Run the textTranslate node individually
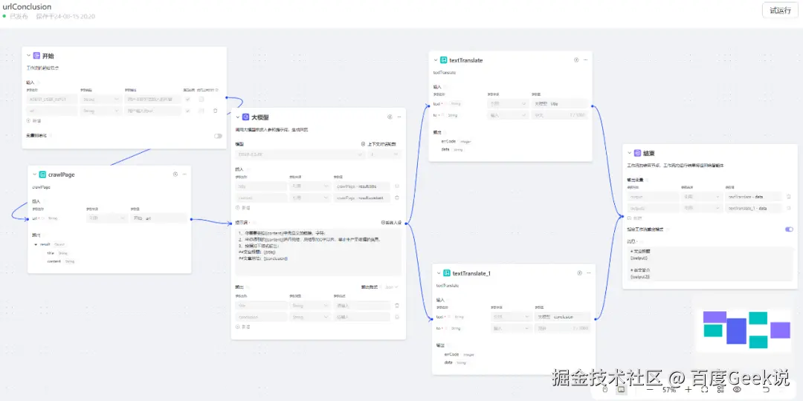Screen dimensions: 803x401 (x=576, y=60)
